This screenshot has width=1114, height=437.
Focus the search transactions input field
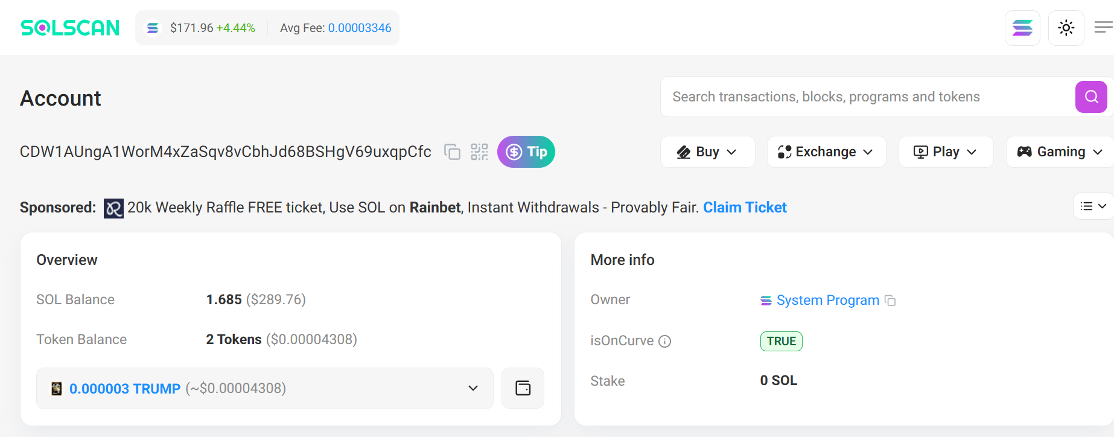868,97
